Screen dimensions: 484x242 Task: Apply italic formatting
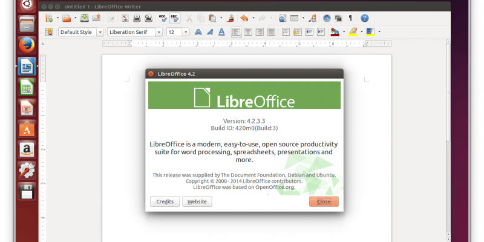click(x=210, y=32)
